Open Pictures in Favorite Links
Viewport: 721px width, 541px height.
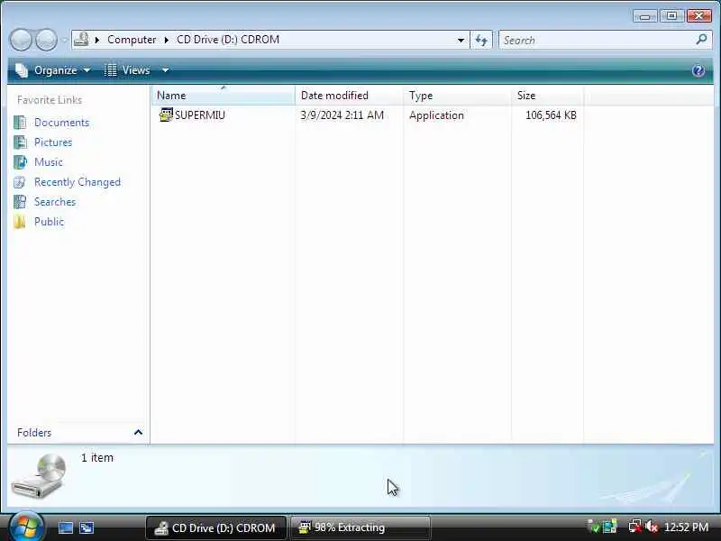[x=53, y=142]
